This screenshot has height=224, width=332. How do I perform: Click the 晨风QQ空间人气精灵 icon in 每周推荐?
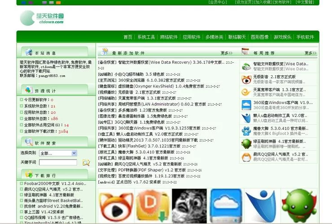[246, 157]
